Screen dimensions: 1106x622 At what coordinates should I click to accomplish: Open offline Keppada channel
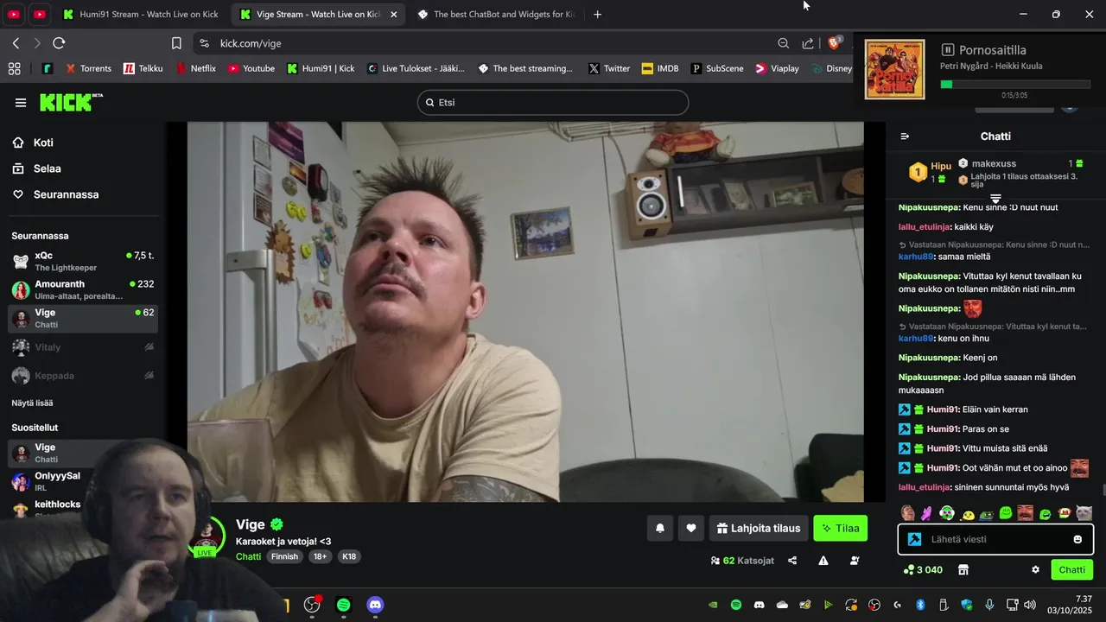click(x=83, y=376)
